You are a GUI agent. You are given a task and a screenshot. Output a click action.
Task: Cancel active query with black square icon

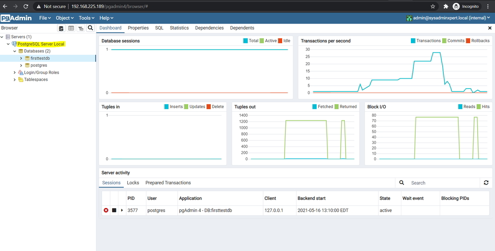(x=114, y=210)
